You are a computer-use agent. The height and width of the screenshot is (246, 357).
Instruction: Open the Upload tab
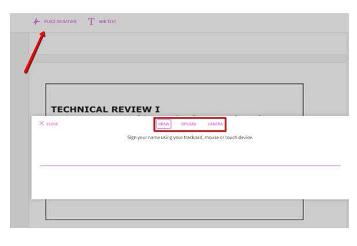[x=188, y=124]
